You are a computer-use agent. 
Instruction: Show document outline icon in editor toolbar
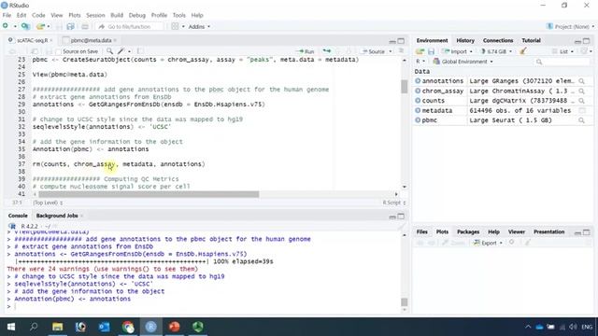(401, 51)
